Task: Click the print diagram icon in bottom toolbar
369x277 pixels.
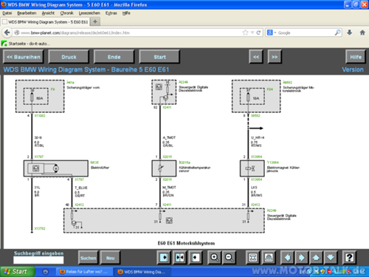Action: coord(269,258)
